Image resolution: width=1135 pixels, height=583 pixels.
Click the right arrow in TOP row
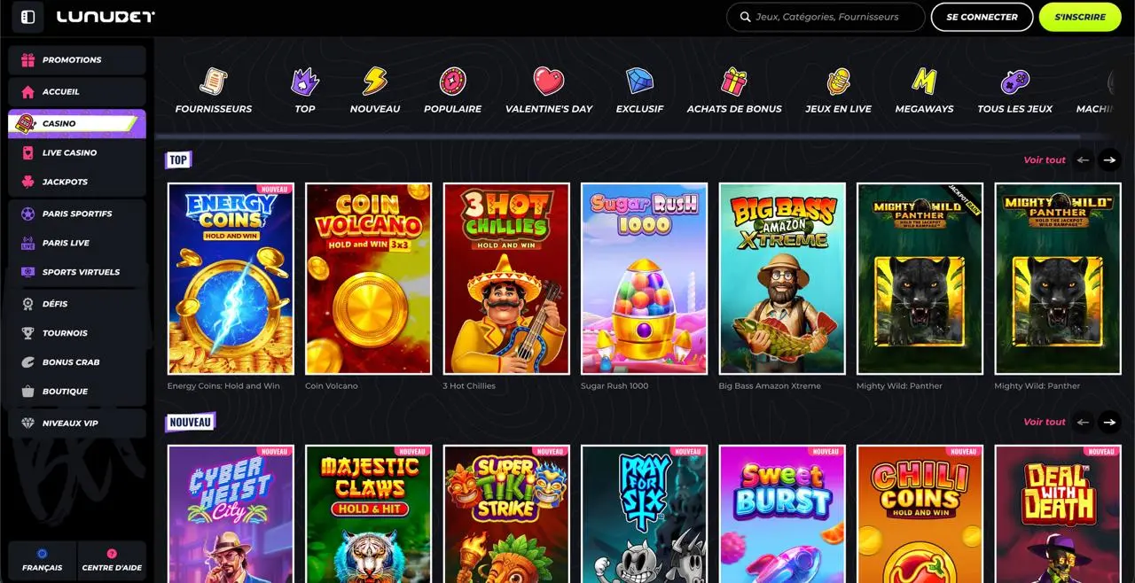coord(1109,160)
